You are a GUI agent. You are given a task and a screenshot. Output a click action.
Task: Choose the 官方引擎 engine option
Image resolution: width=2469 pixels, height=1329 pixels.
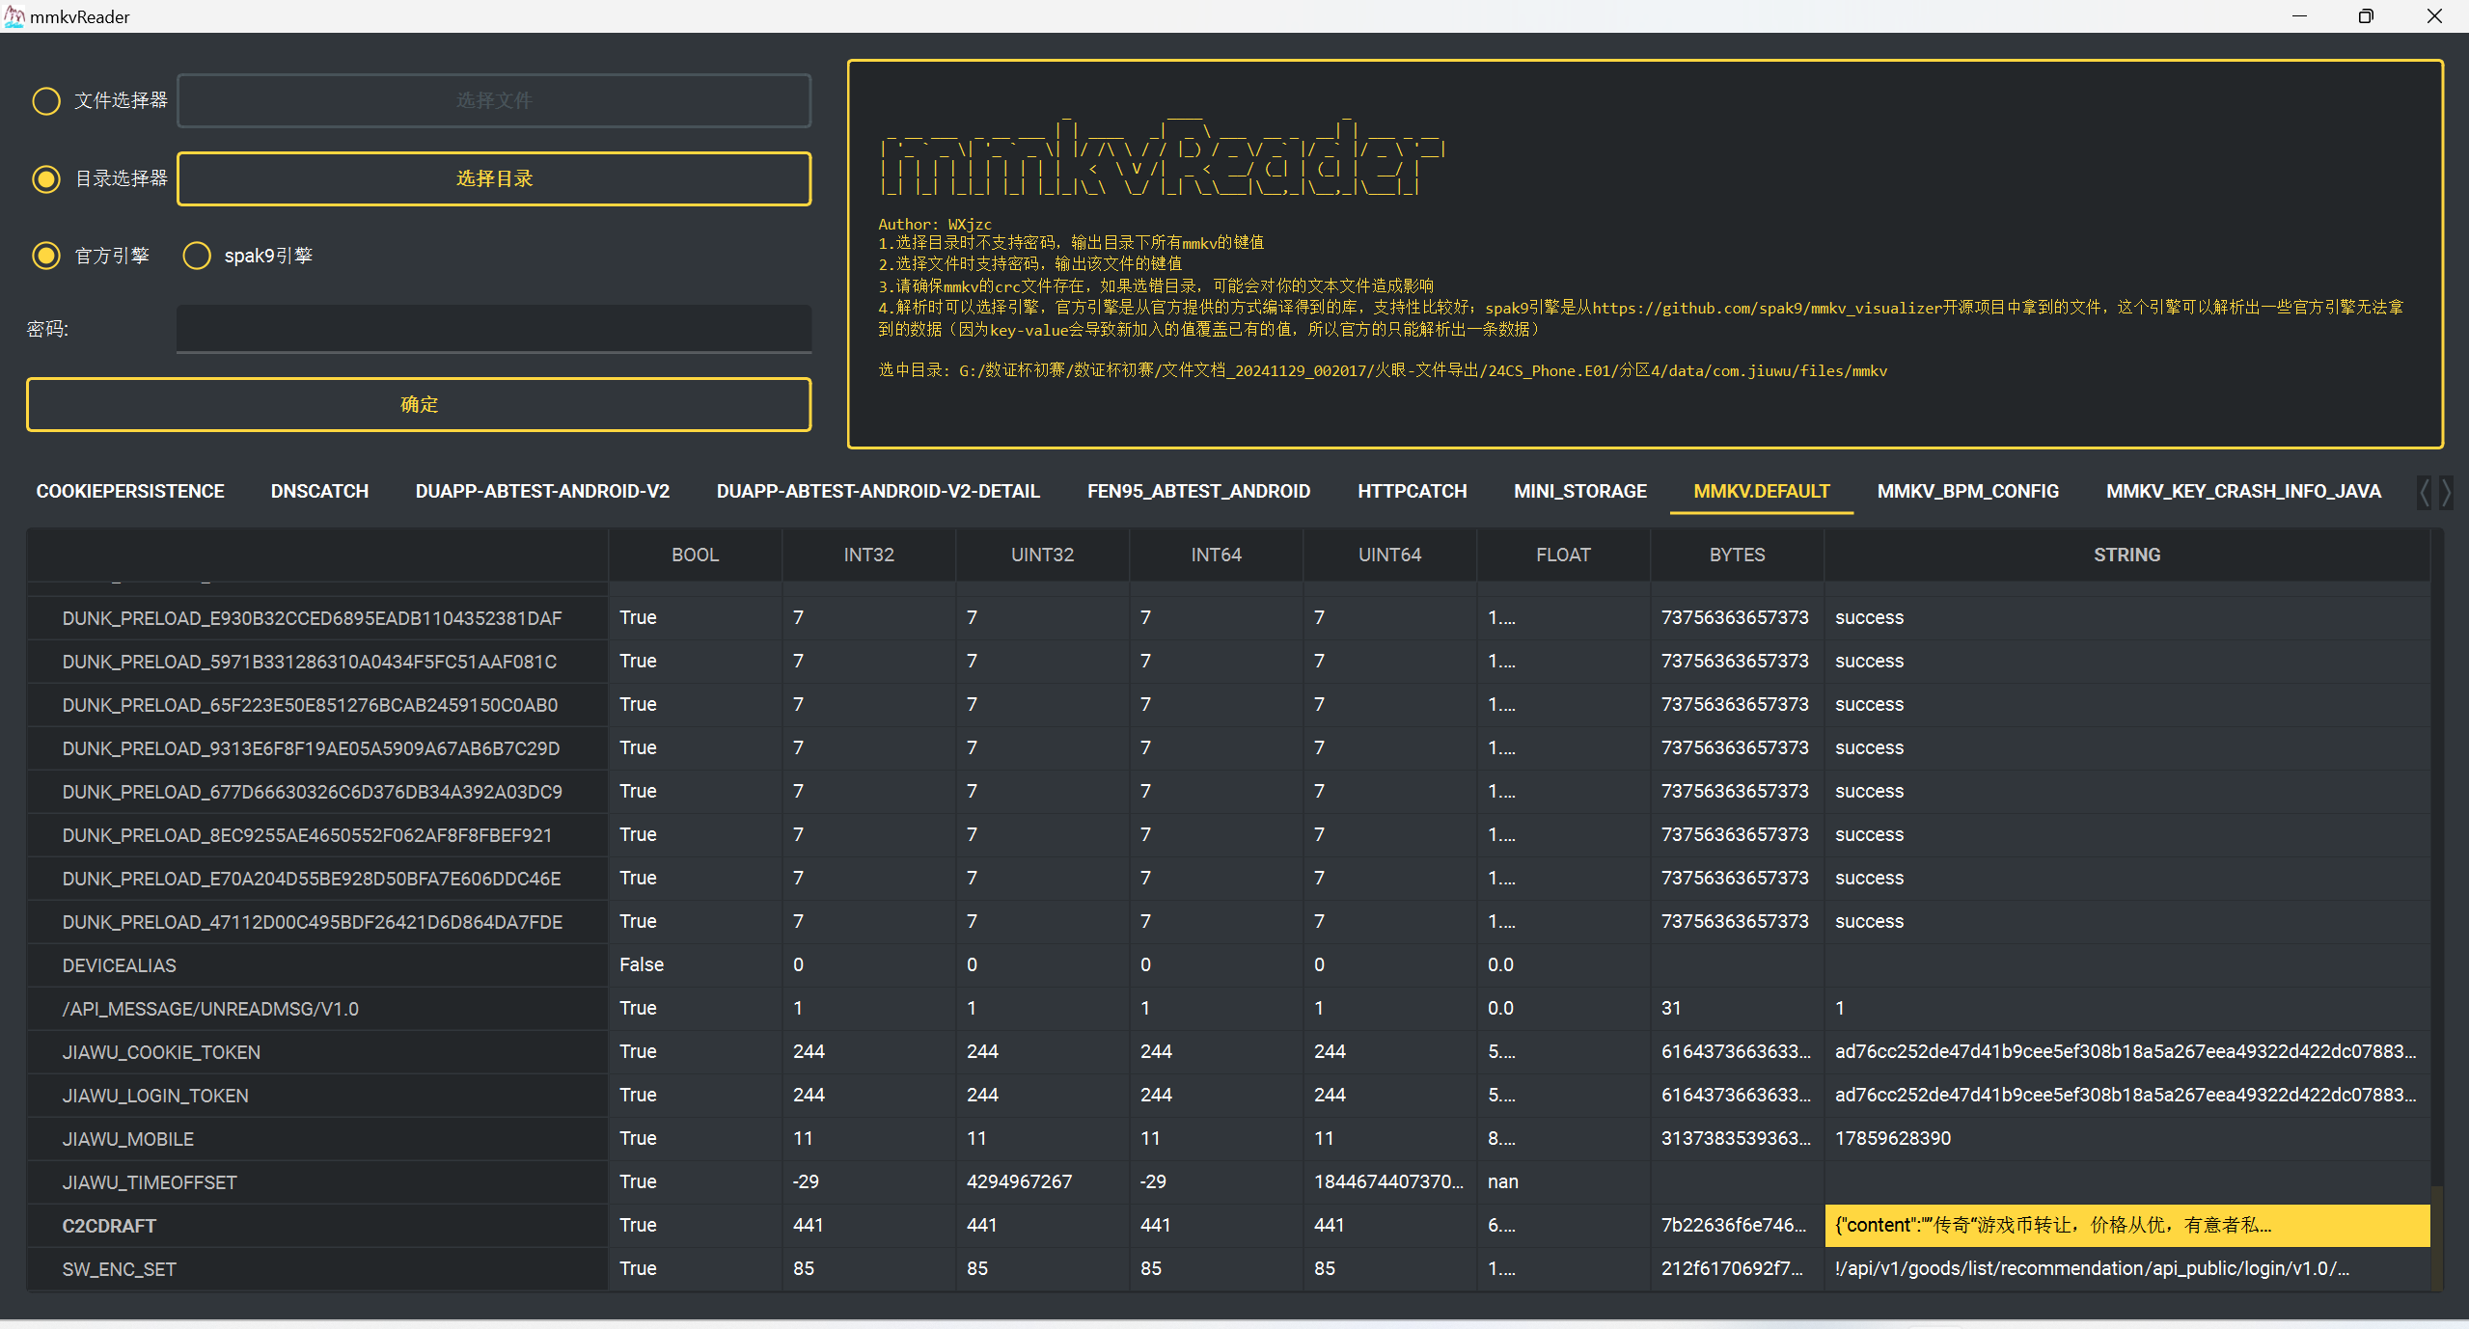coord(46,256)
